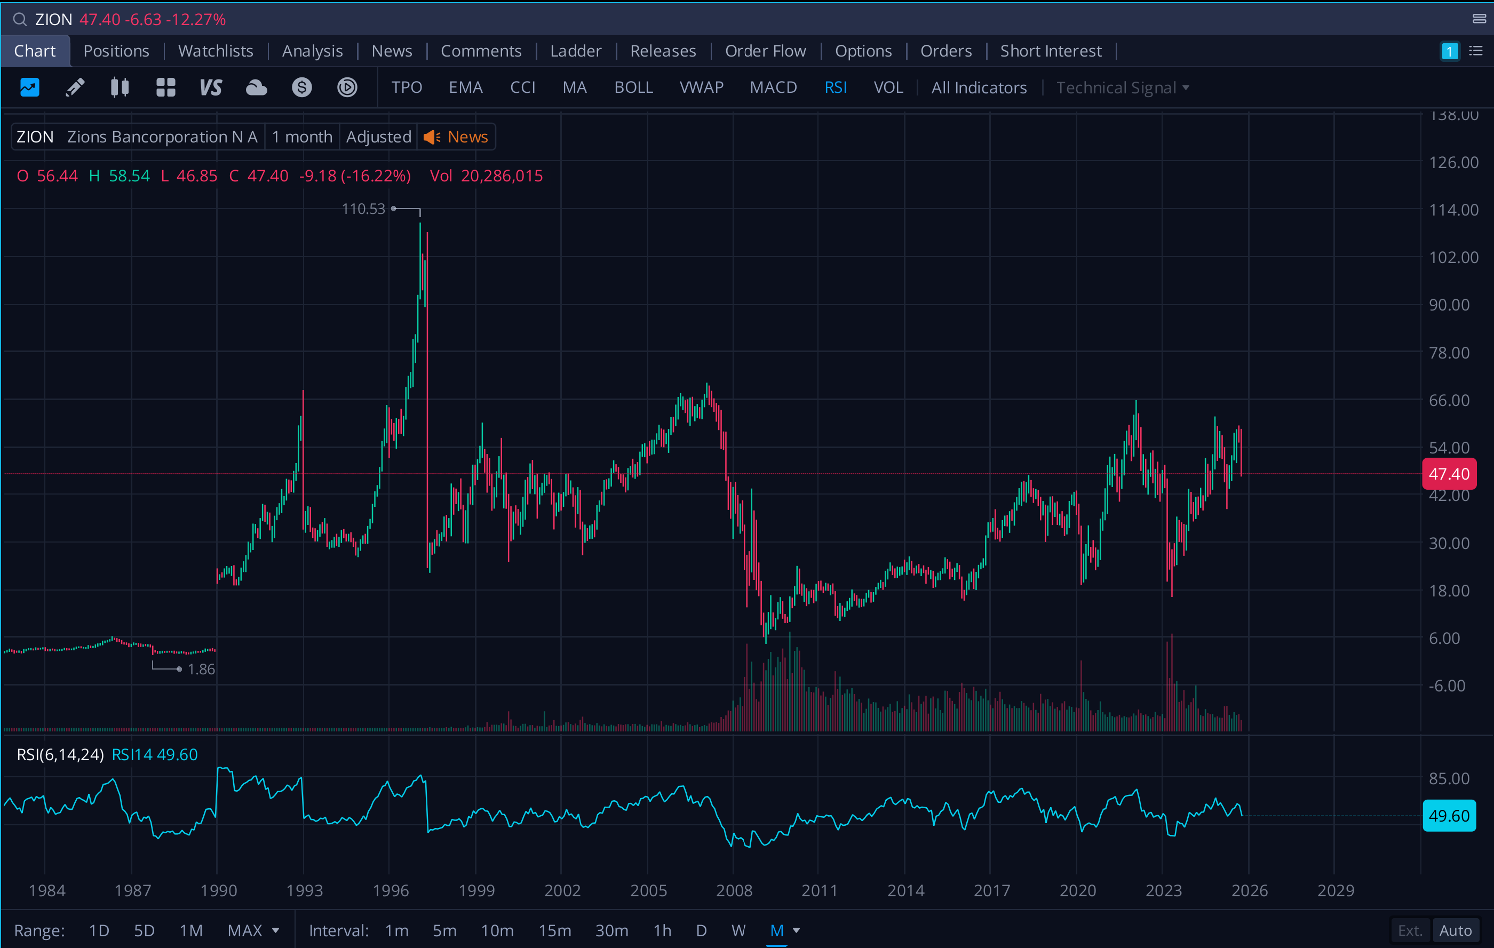
Task: Expand the monthly interval dropdown arrow
Action: coord(797,930)
